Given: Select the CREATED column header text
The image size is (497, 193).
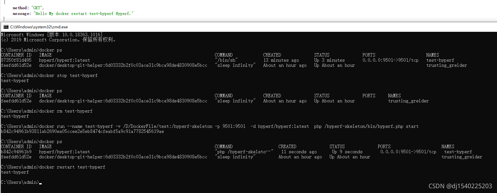Looking at the screenshot, I should [x=272, y=55].
